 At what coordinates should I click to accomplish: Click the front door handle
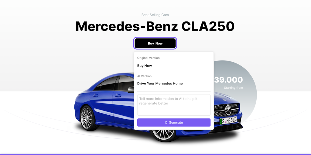[118, 95]
